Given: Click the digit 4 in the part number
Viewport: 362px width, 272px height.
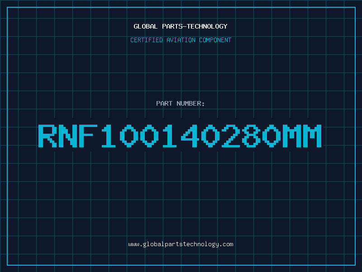Looking at the screenshot, I should pyautogui.click(x=190, y=136).
